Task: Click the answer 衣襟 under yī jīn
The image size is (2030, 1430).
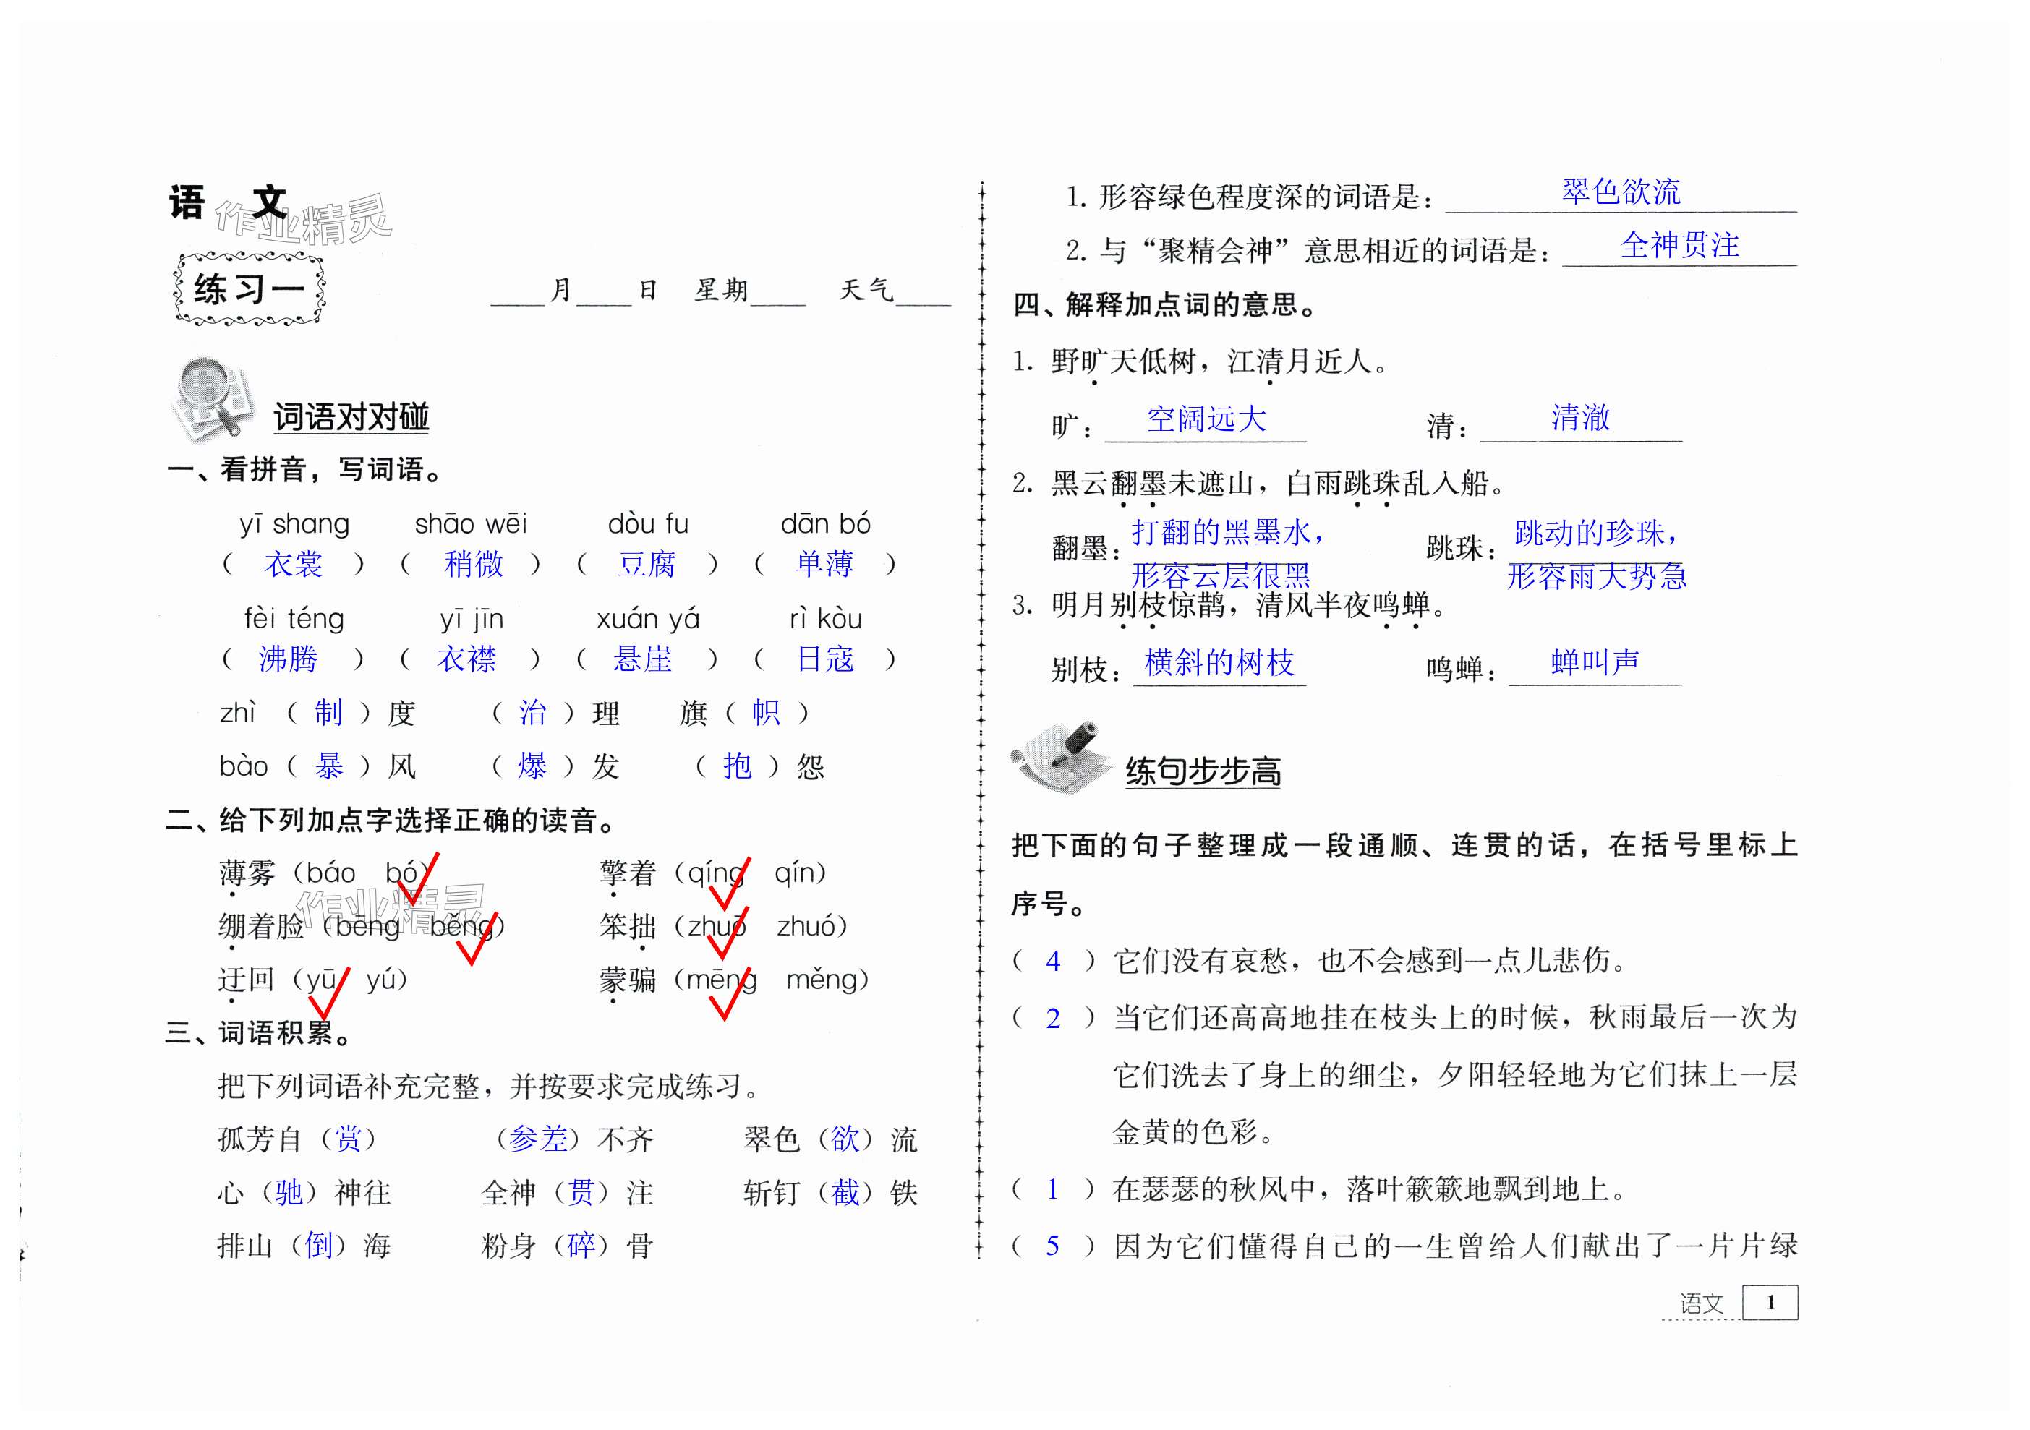Action: point(467,659)
